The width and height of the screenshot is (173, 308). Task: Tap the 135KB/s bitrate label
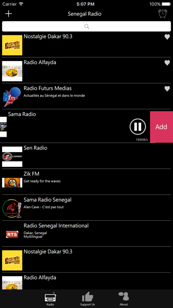pyautogui.click(x=142, y=140)
